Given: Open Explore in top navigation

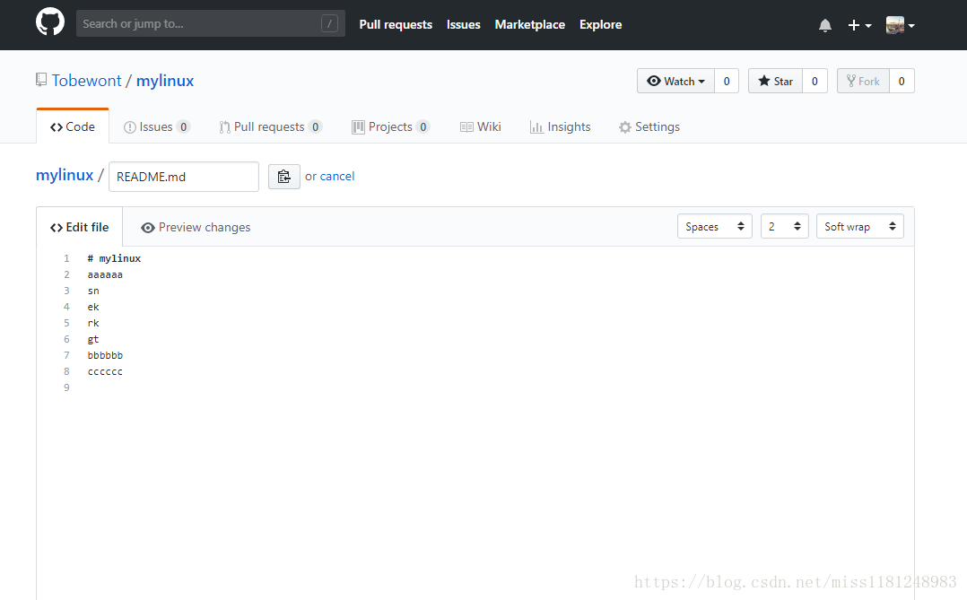Looking at the screenshot, I should pyautogui.click(x=600, y=25).
